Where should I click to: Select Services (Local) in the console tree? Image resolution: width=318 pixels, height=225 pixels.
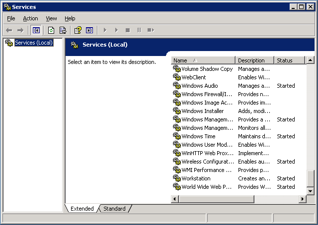[x=34, y=43]
